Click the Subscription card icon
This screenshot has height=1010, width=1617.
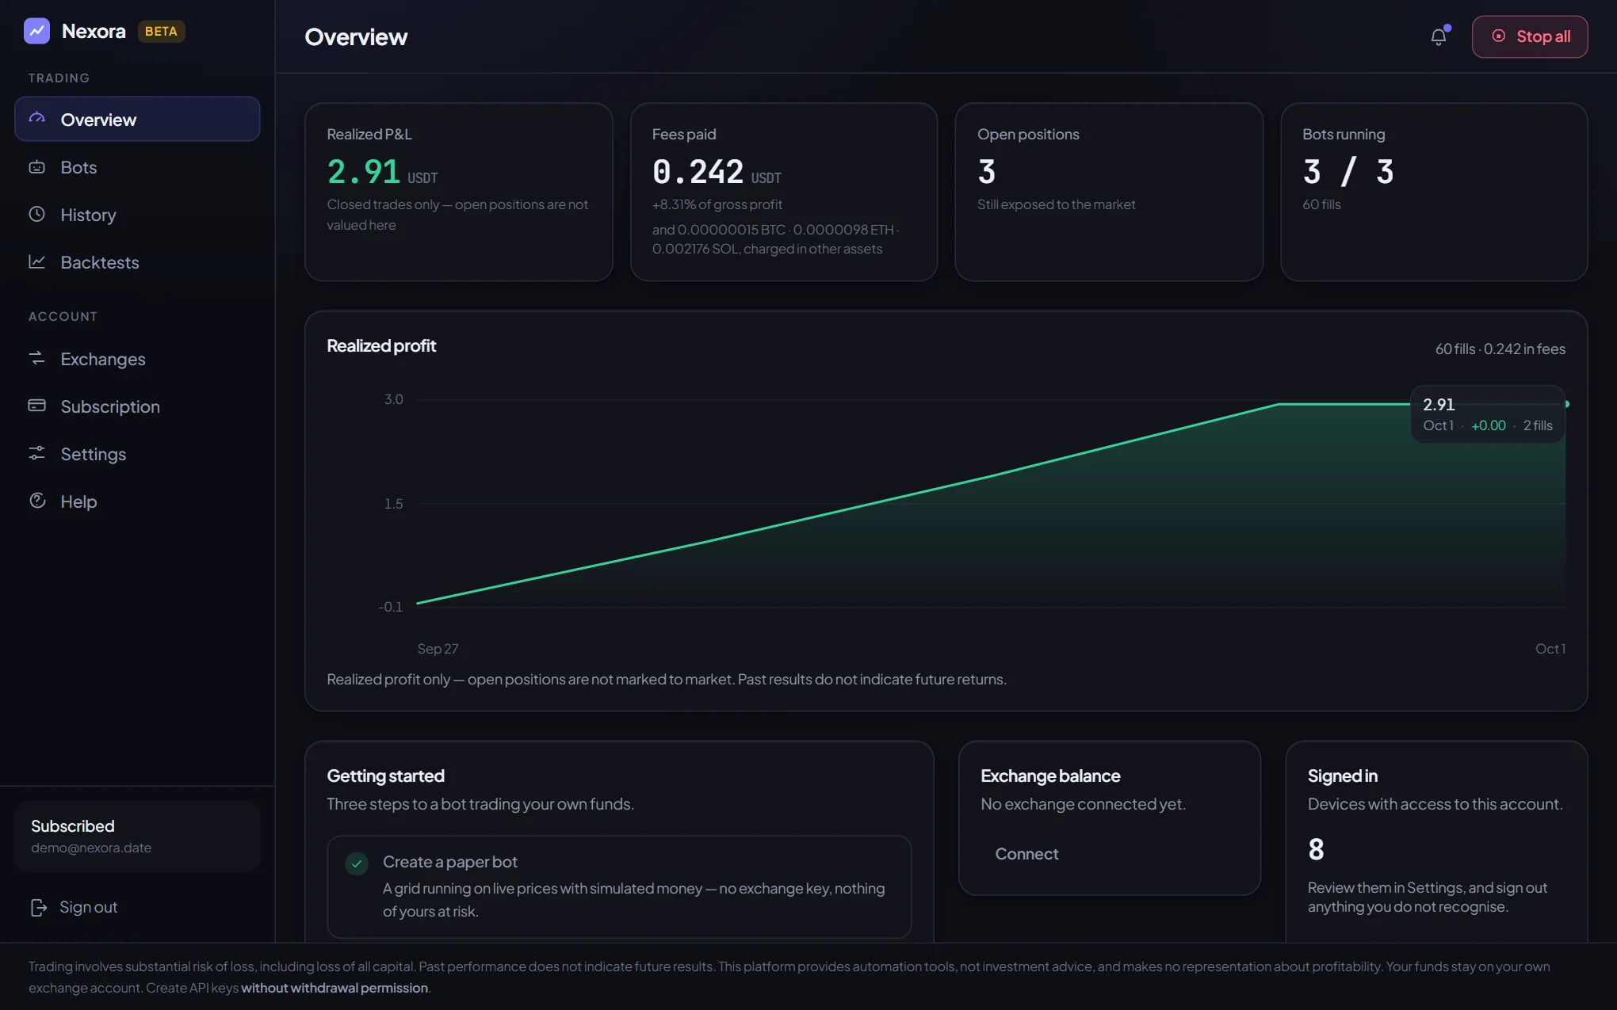(x=37, y=406)
